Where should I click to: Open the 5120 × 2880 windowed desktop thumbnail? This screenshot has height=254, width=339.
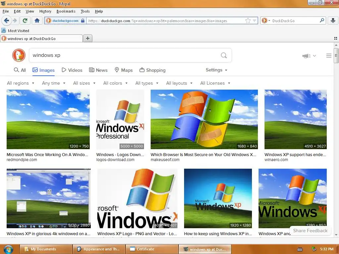[49, 198]
